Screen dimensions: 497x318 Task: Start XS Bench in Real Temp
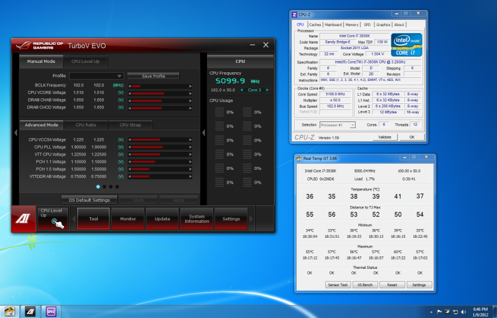[365, 285]
